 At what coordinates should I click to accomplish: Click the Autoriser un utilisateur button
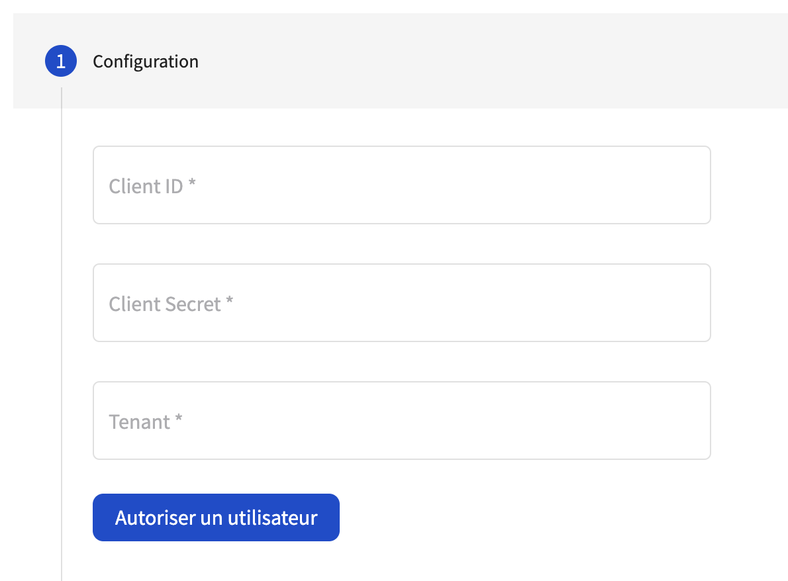pyautogui.click(x=216, y=517)
